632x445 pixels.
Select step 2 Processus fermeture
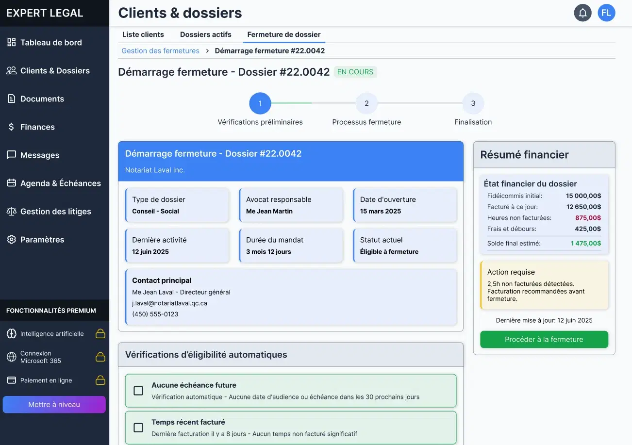[x=366, y=103]
